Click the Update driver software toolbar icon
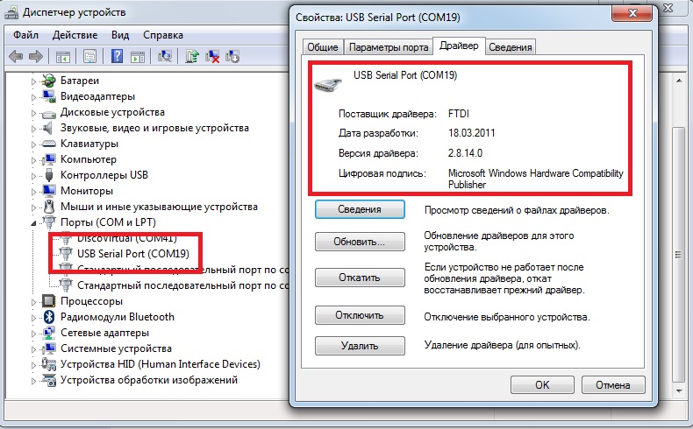The width and height of the screenshot is (693, 429). (192, 56)
